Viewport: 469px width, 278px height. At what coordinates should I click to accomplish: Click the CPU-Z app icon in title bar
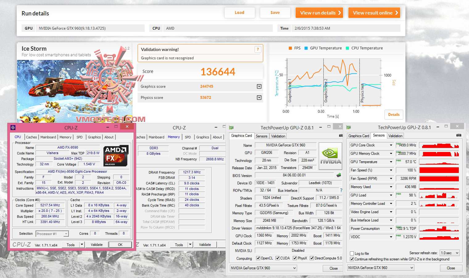pos(13,128)
